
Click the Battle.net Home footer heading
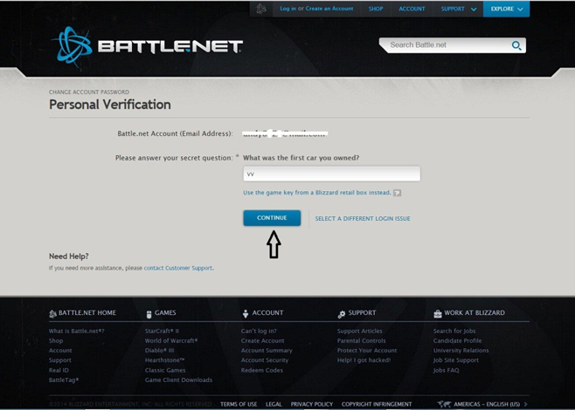pyautogui.click(x=87, y=313)
